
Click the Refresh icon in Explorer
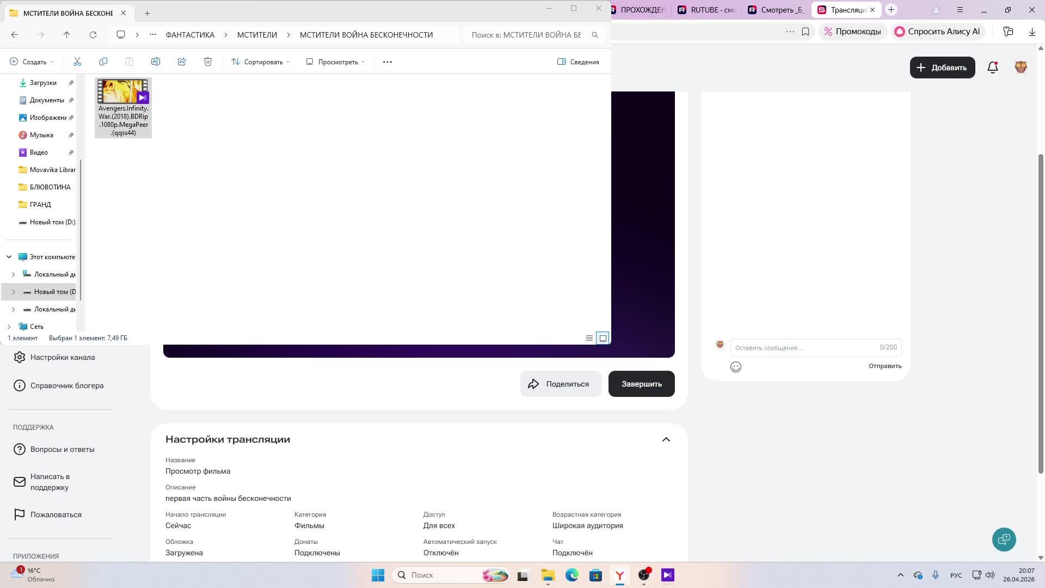[93, 35]
